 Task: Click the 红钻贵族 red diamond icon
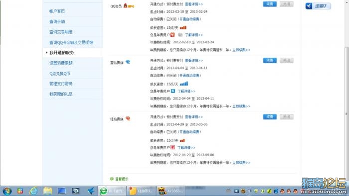(128, 118)
